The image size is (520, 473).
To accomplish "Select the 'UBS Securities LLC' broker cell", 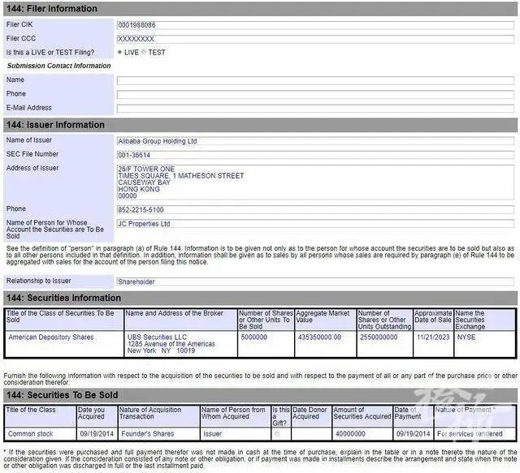I will pos(180,344).
